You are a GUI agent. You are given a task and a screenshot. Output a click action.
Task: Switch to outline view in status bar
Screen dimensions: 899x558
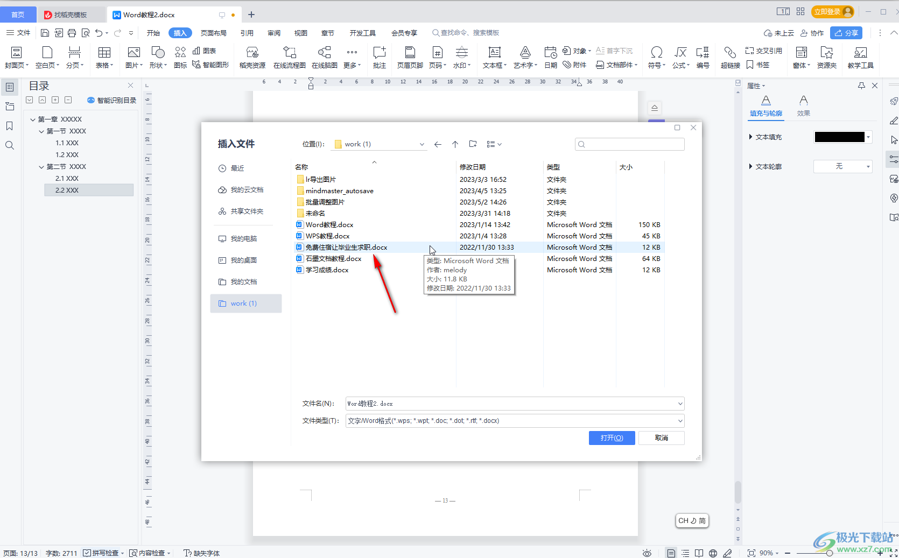click(685, 553)
